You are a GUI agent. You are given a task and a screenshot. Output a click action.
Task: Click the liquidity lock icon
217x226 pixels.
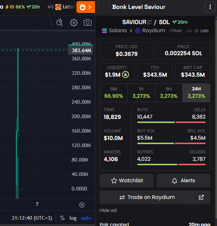pyautogui.click(x=125, y=74)
